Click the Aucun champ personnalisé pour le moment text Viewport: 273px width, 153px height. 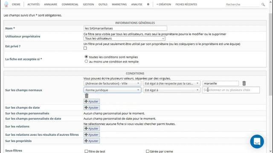pos(114,113)
